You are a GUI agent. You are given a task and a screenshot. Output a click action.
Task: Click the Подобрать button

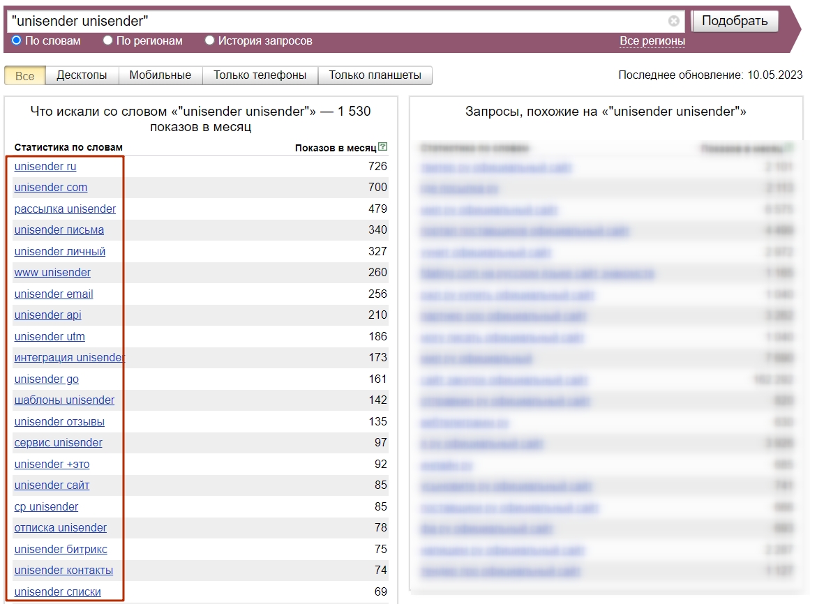point(735,21)
